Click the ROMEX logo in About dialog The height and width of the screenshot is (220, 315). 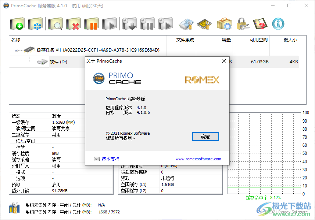[202, 80]
